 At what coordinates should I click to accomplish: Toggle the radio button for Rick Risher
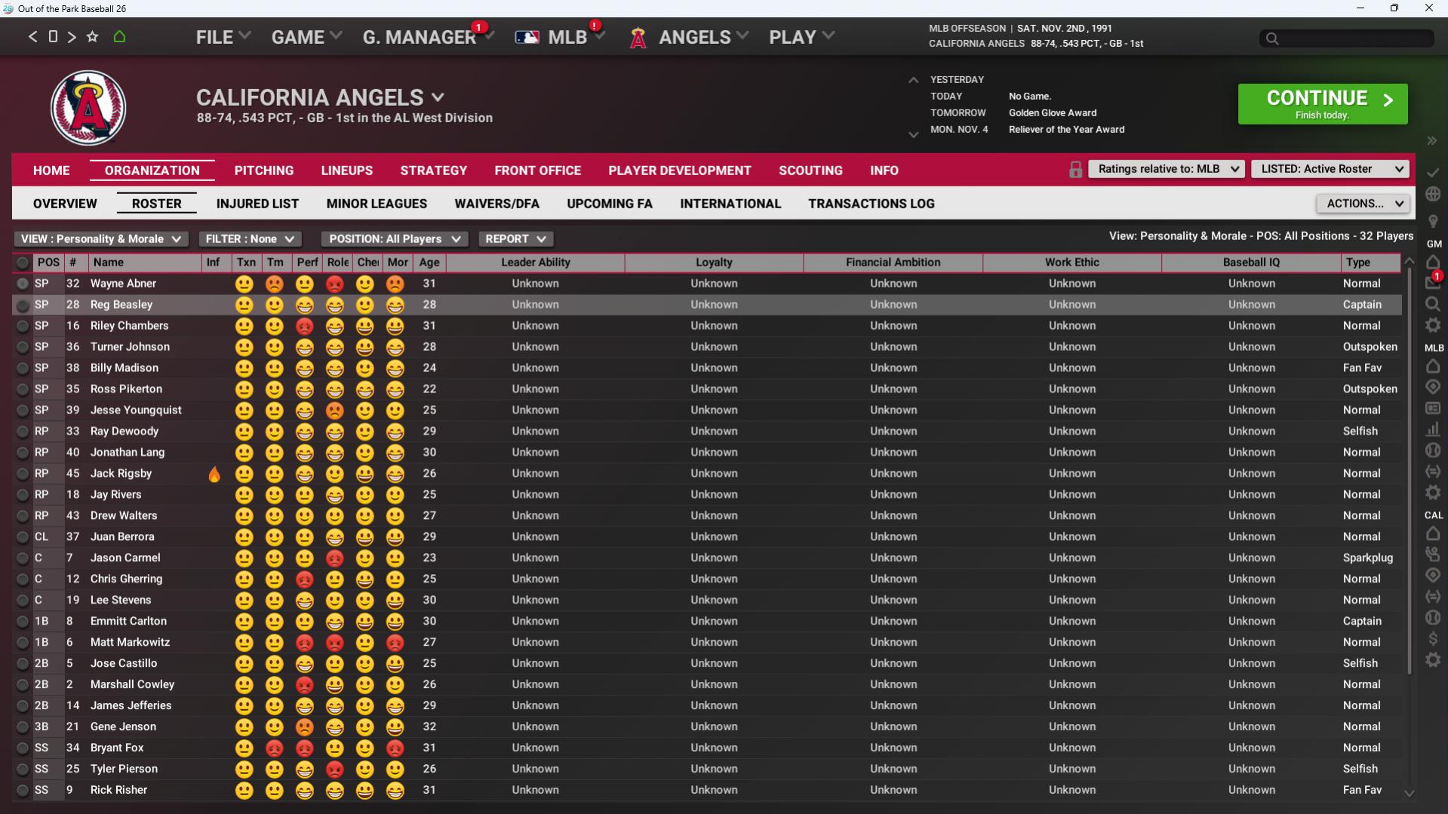(23, 791)
